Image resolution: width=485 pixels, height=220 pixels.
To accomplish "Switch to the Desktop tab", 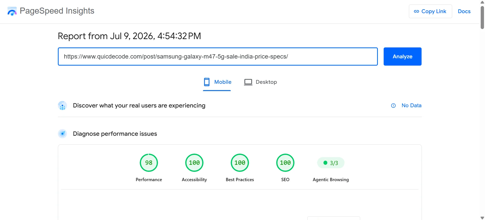I will (260, 82).
